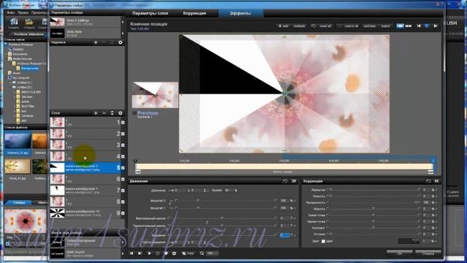Click the zoom magnifier icon in bottom bar

(x=202, y=254)
